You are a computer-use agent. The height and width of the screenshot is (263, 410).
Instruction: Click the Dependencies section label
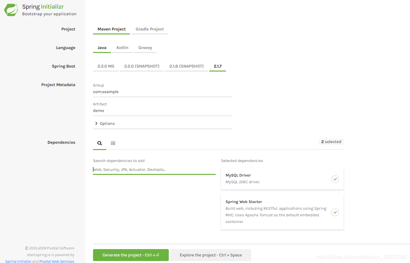61,142
